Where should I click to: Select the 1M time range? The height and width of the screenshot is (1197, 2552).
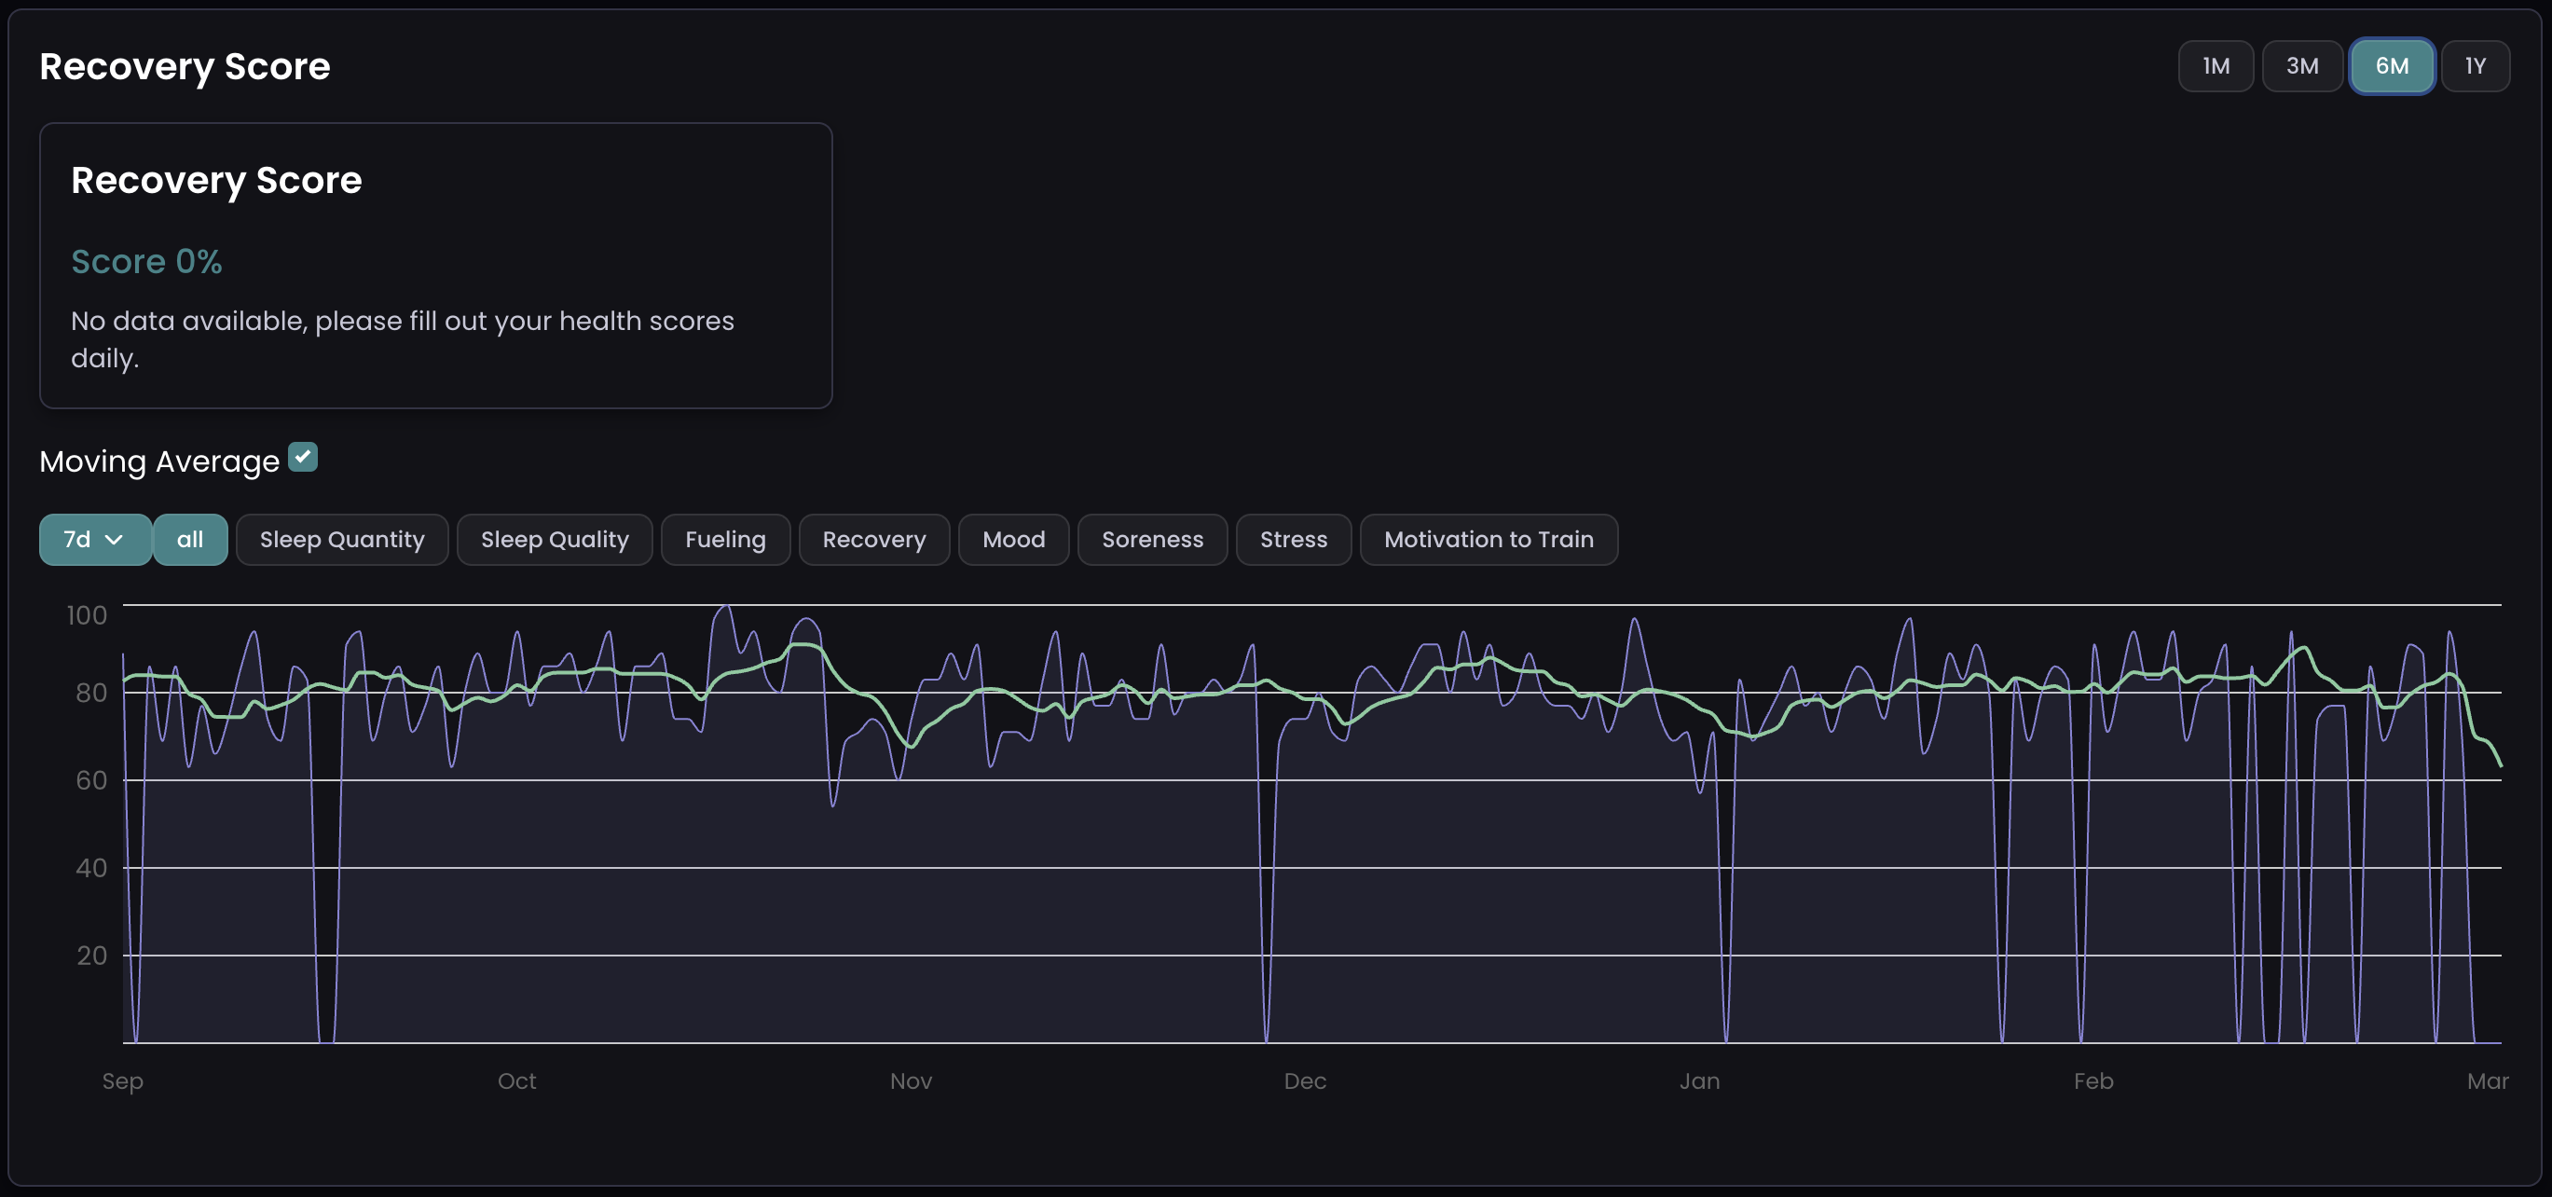pos(2216,65)
